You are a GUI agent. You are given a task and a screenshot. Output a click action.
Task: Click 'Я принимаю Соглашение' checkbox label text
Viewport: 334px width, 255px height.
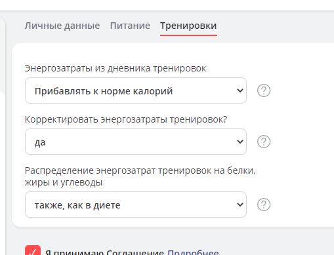104,252
